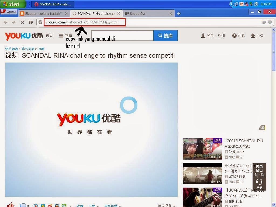
Task: Open the 登录 login link
Action: (x=210, y=36)
